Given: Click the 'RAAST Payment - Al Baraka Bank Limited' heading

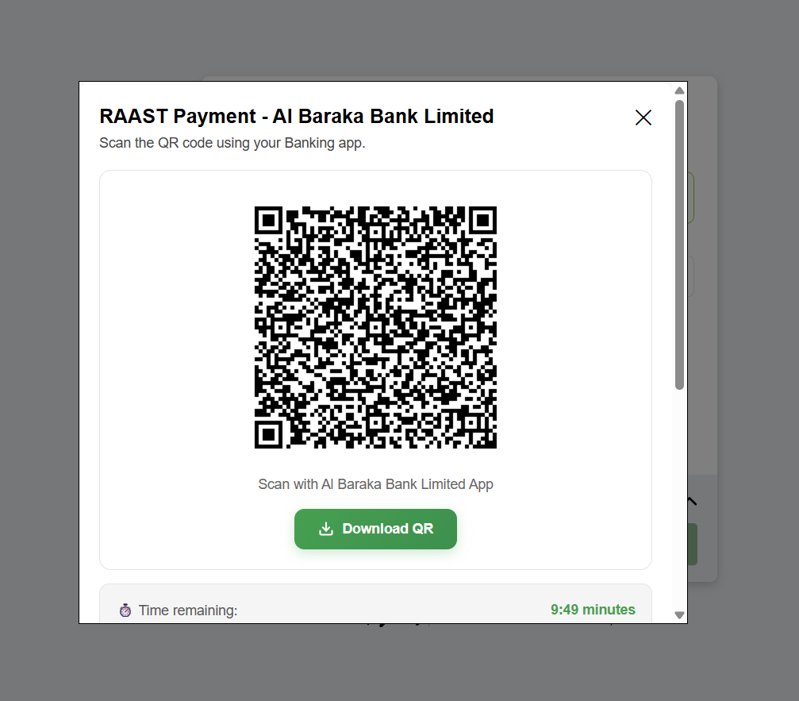Looking at the screenshot, I should tap(297, 116).
